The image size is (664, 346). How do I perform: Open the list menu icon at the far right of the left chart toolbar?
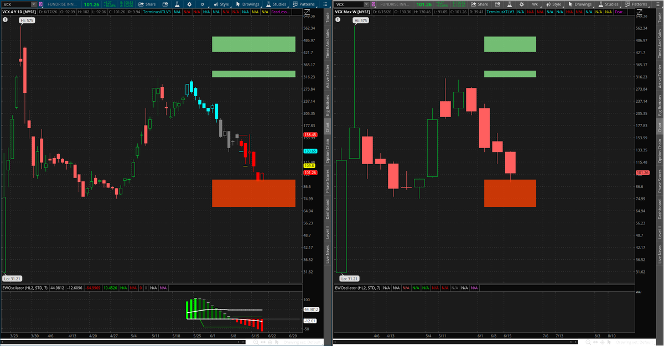pos(325,4)
